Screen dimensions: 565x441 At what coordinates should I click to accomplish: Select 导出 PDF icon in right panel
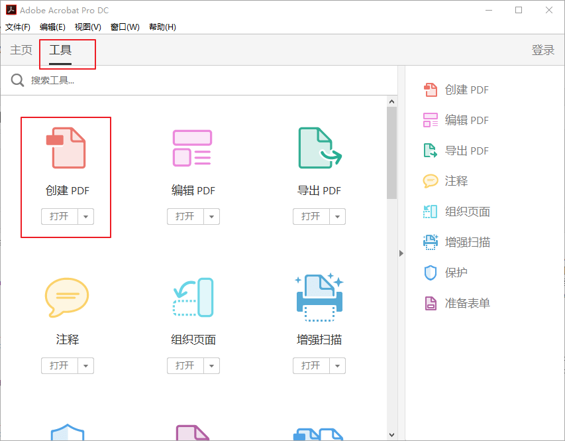[431, 151]
